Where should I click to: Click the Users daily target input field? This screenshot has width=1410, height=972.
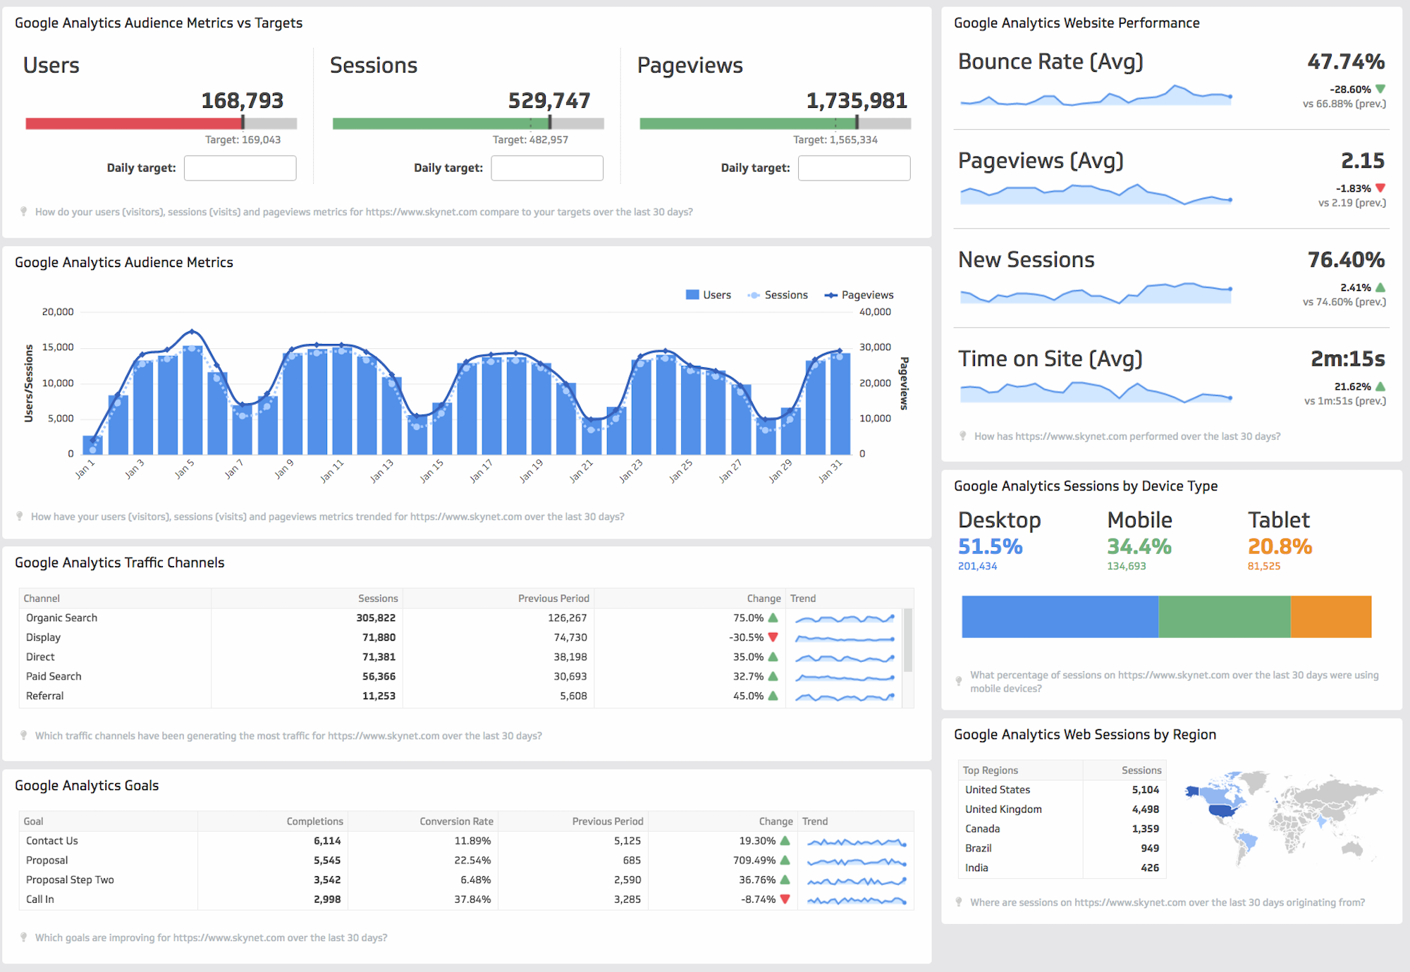pyautogui.click(x=240, y=168)
